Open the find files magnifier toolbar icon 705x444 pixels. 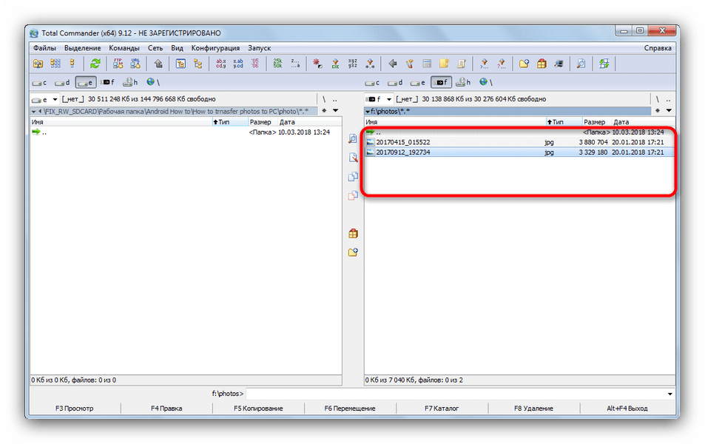[x=581, y=64]
